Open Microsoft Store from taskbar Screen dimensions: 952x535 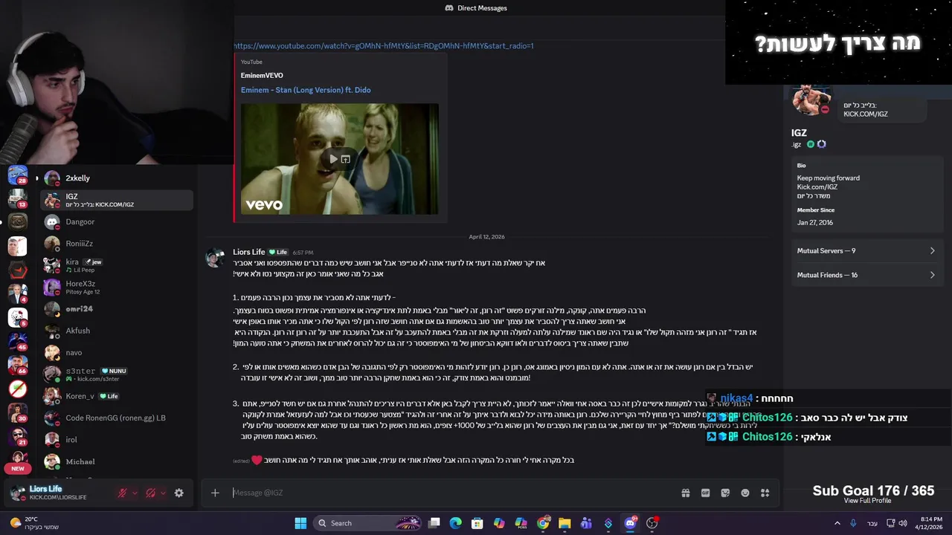click(477, 523)
